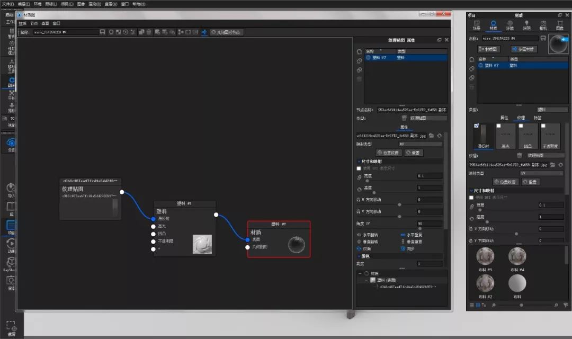Open the texture file folder icon in properties
Image resolution: width=572 pixels, height=339 pixels.
(x=431, y=136)
